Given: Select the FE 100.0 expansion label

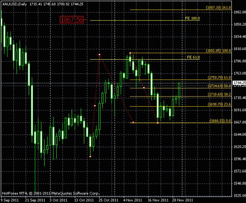Looking at the screenshot, I should point(192,18).
